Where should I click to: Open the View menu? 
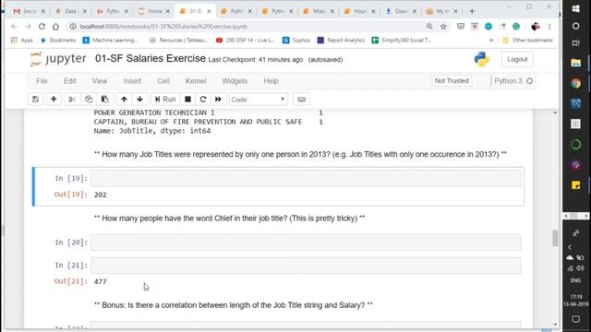click(100, 81)
